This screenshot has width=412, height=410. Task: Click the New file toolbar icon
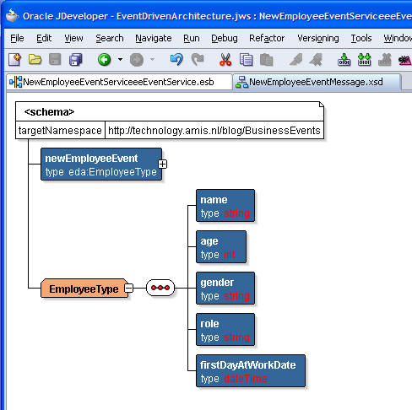click(x=14, y=60)
